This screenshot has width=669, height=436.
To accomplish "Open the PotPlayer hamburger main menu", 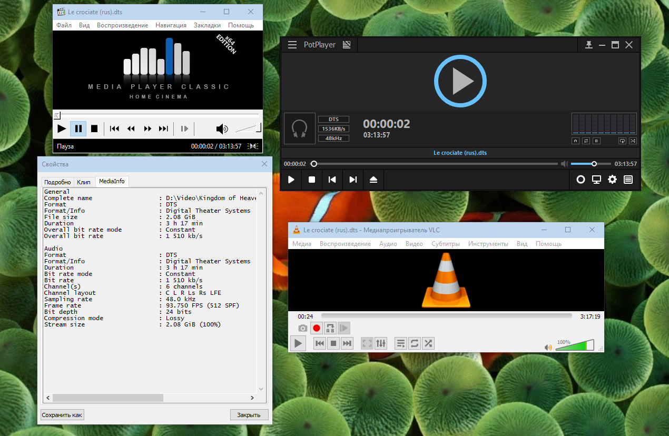I will click(292, 45).
